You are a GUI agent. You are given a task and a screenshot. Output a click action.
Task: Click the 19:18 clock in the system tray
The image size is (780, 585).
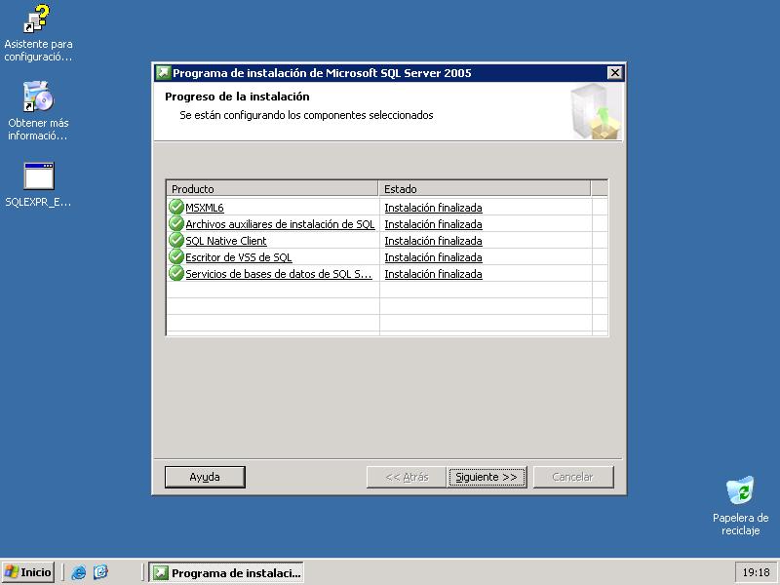(x=756, y=572)
